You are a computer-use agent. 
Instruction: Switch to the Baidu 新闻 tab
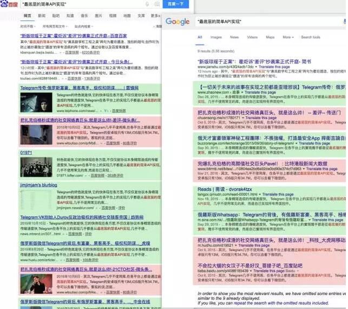(x=42, y=16)
